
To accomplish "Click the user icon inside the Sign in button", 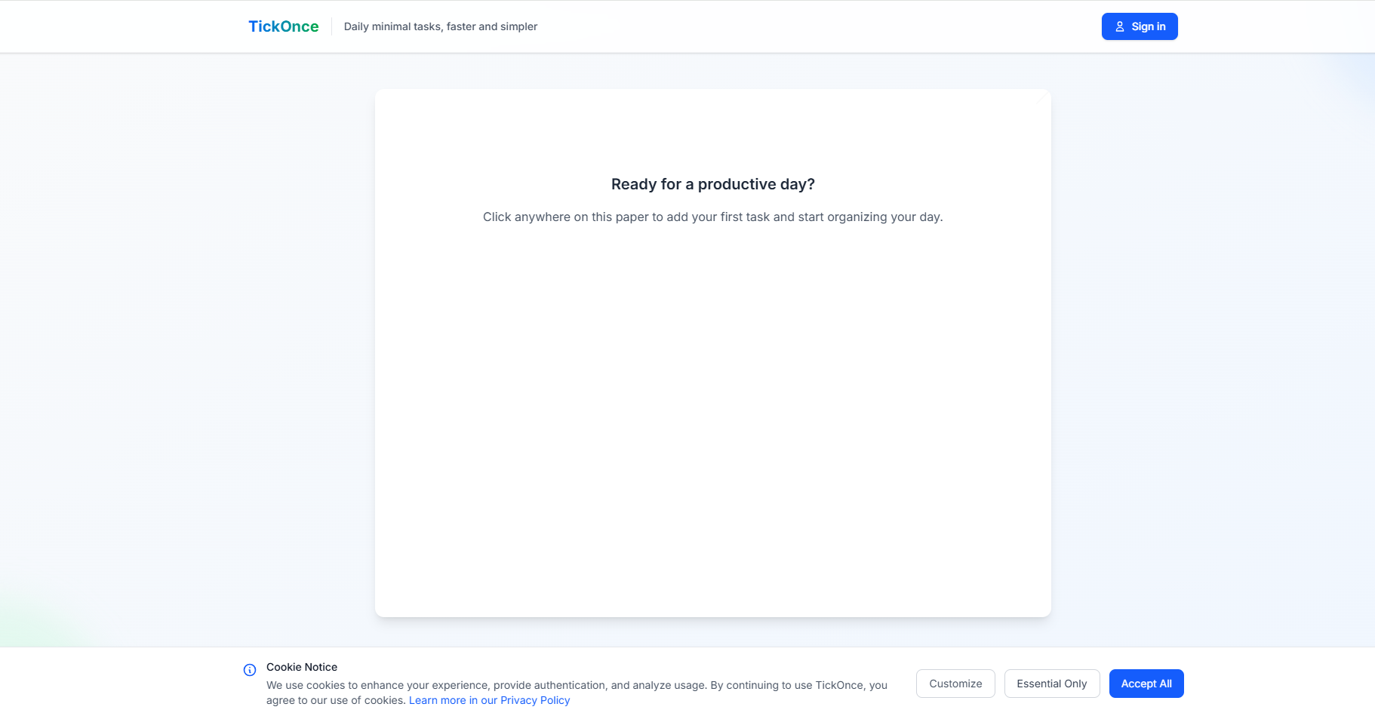I will tap(1120, 26).
